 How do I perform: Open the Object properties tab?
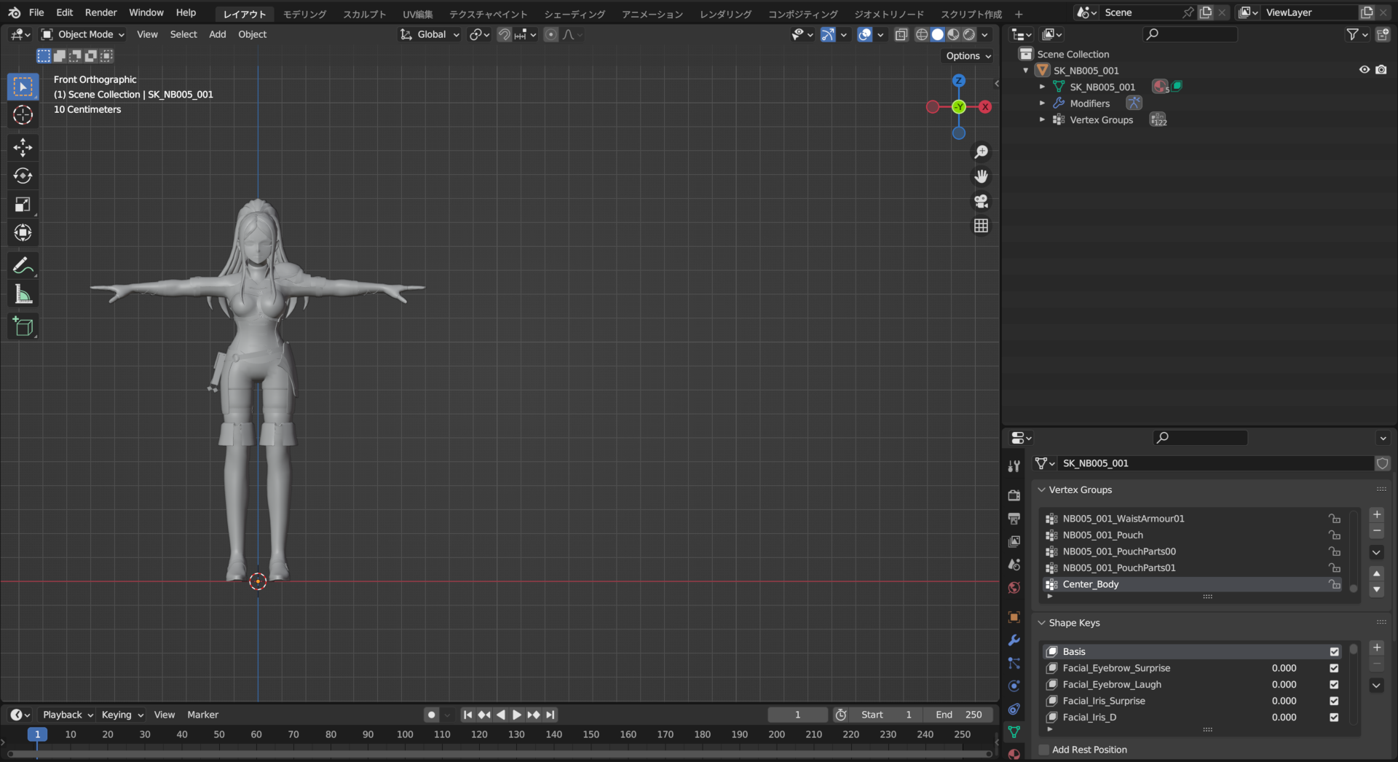point(1014,617)
